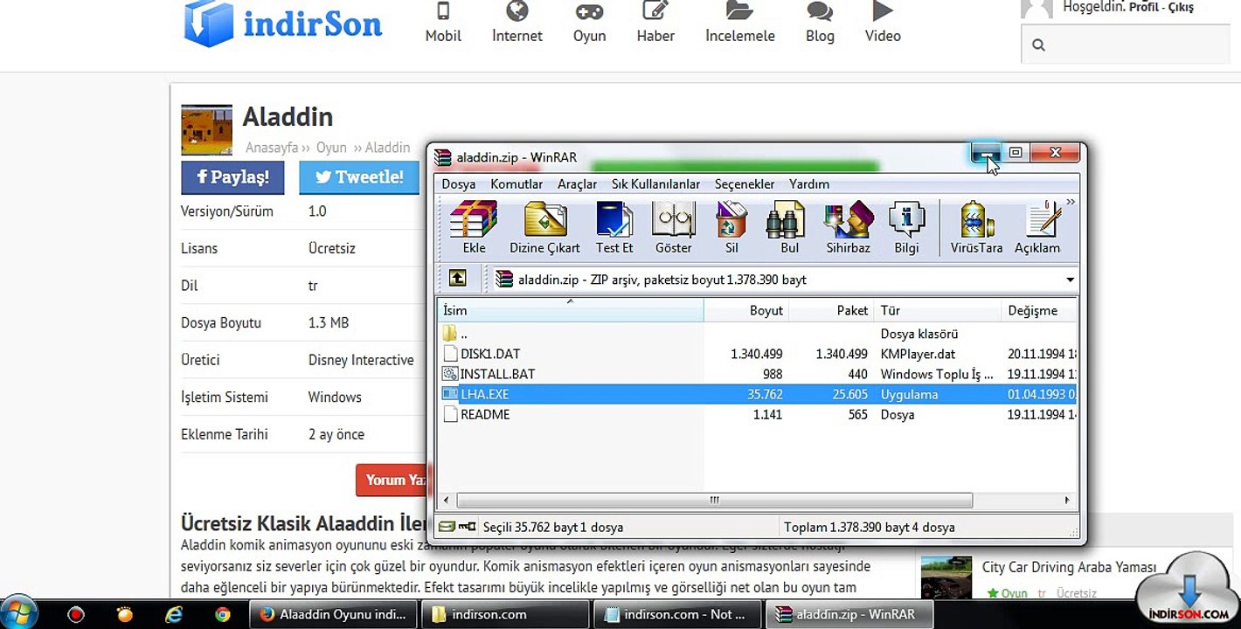1241x629 pixels.
Task: Open the Sık Kullanılanlar menu
Action: (x=655, y=184)
